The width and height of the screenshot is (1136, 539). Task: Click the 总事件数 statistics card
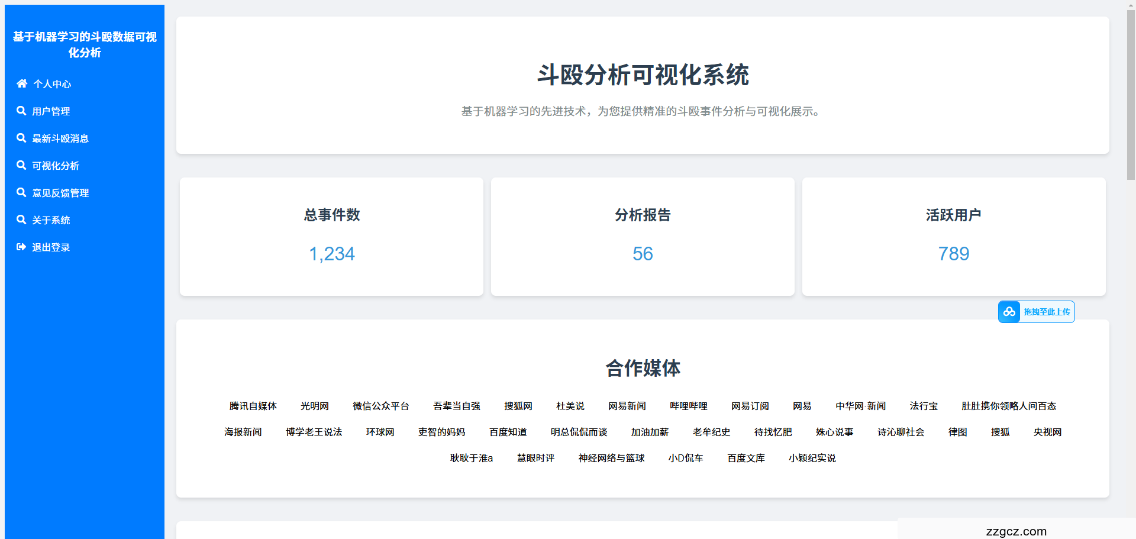coord(331,237)
